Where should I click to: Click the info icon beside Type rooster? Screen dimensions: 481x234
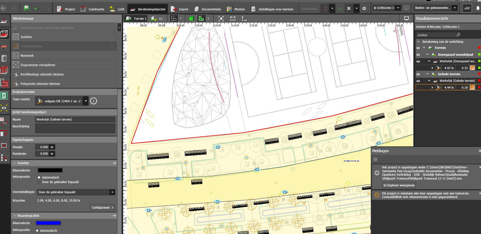click(x=93, y=101)
